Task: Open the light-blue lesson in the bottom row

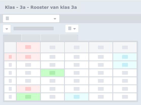Action: [x=77, y=97]
